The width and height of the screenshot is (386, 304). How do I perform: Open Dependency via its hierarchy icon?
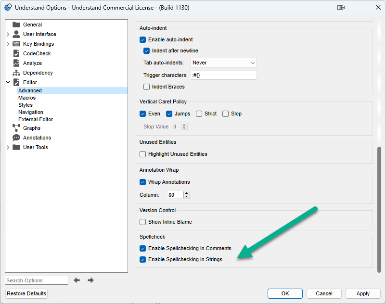click(16, 73)
